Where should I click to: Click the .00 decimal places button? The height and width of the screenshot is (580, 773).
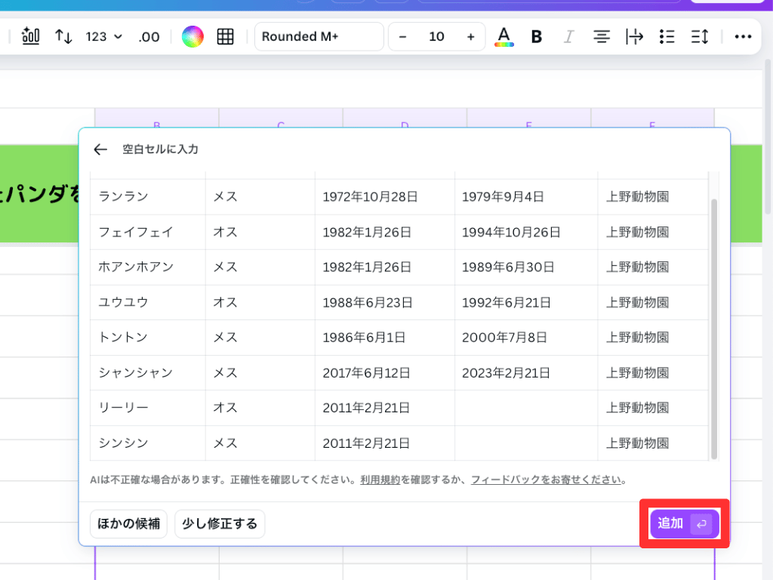(x=149, y=36)
